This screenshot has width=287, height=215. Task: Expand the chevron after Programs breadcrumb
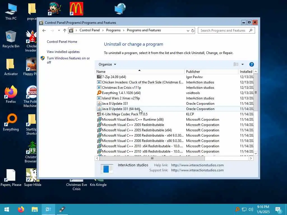point(124,30)
